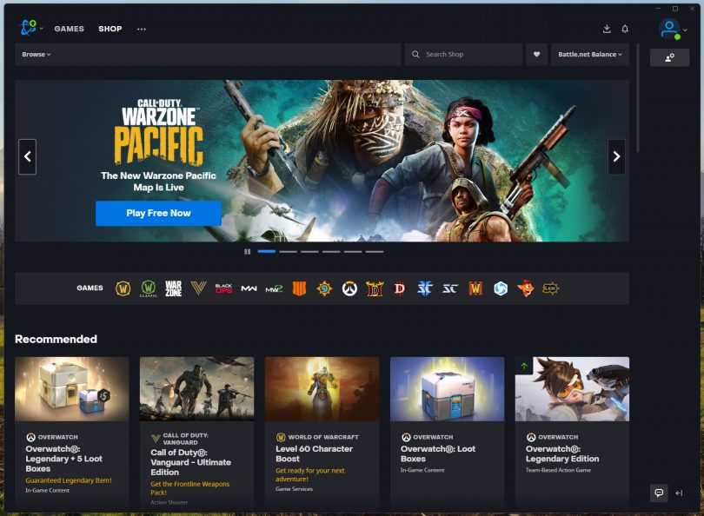Select the Warzone icon in games bar

[x=174, y=288]
